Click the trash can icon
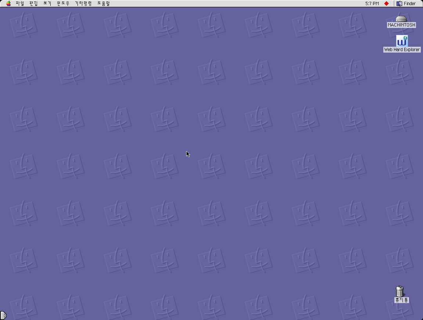 (x=400, y=291)
